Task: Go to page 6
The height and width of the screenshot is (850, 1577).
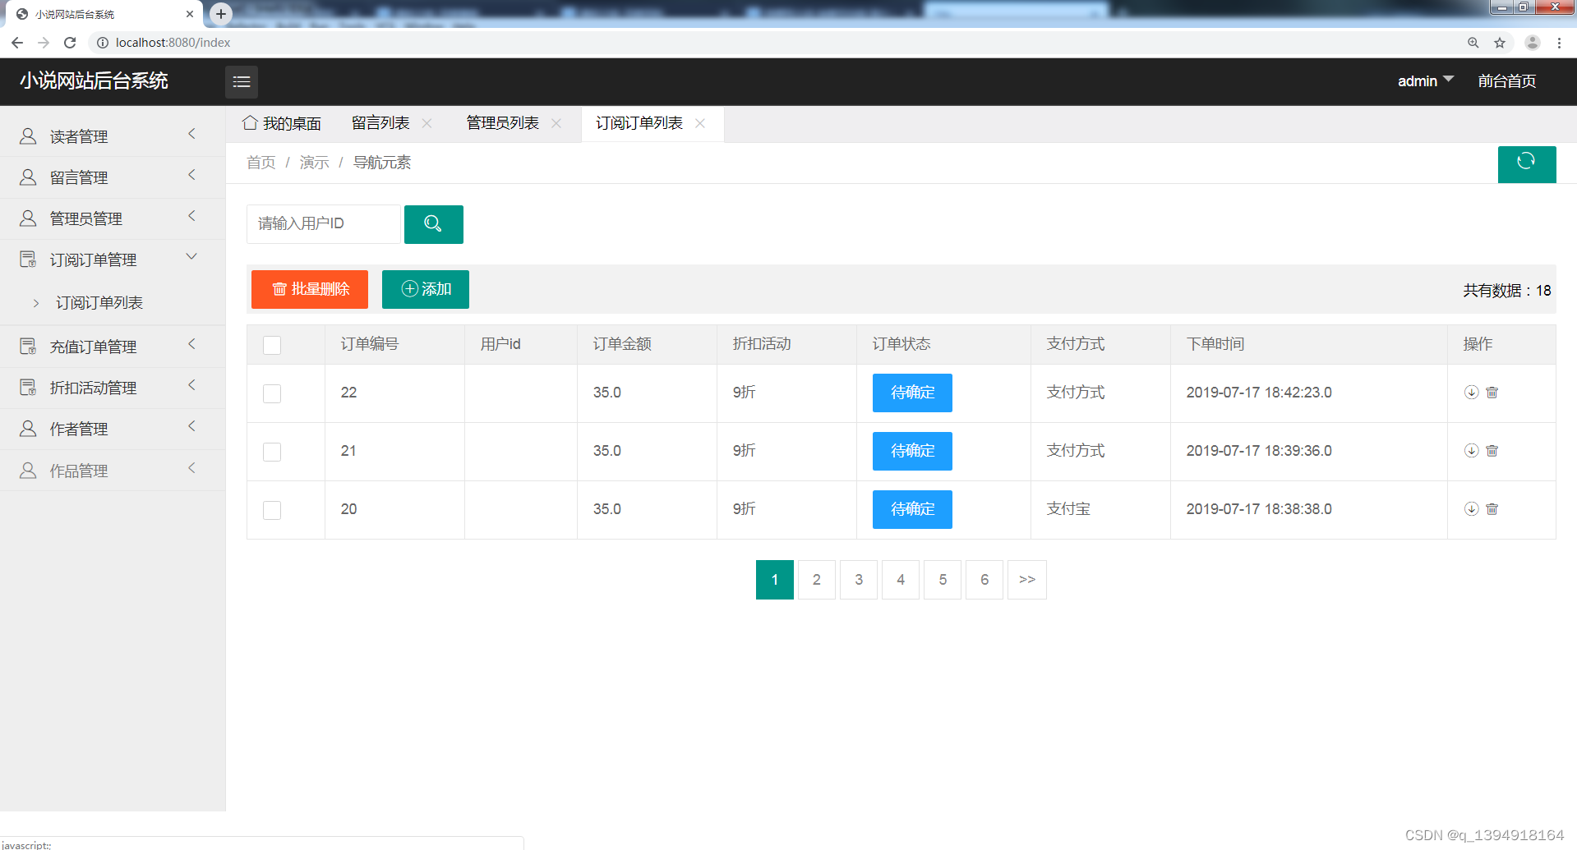Action: (984, 580)
